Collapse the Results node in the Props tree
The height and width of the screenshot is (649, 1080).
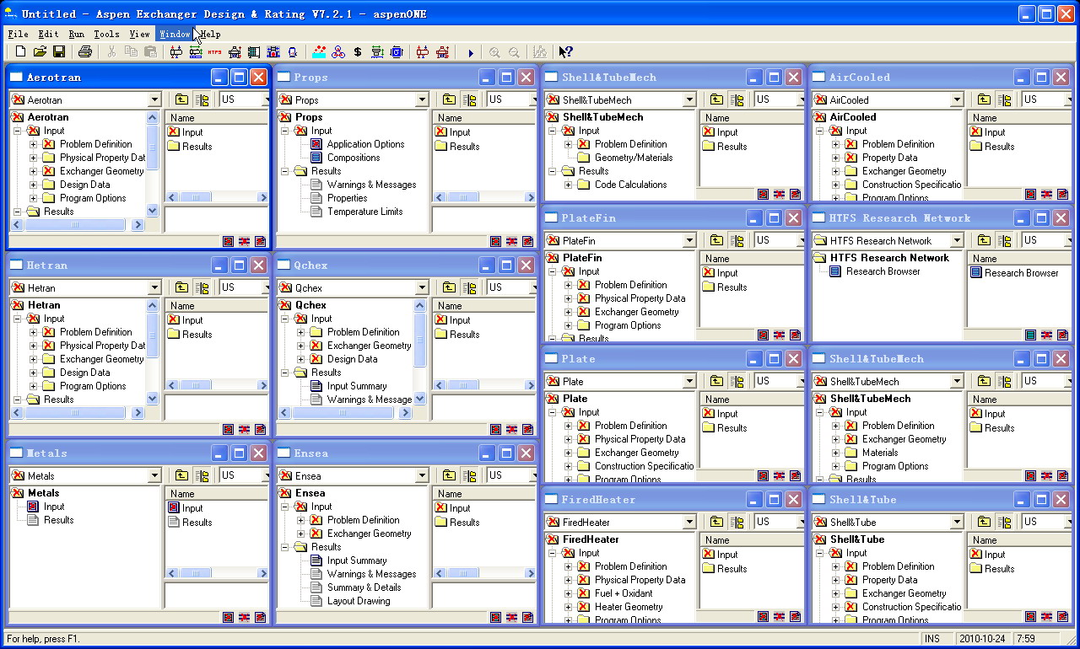286,171
